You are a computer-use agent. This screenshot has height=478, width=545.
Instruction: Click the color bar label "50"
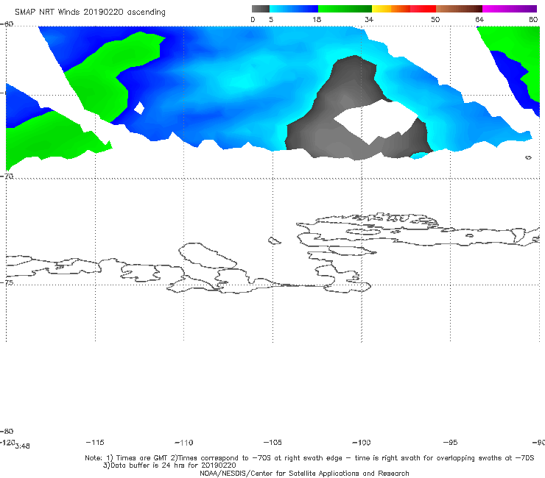(435, 20)
